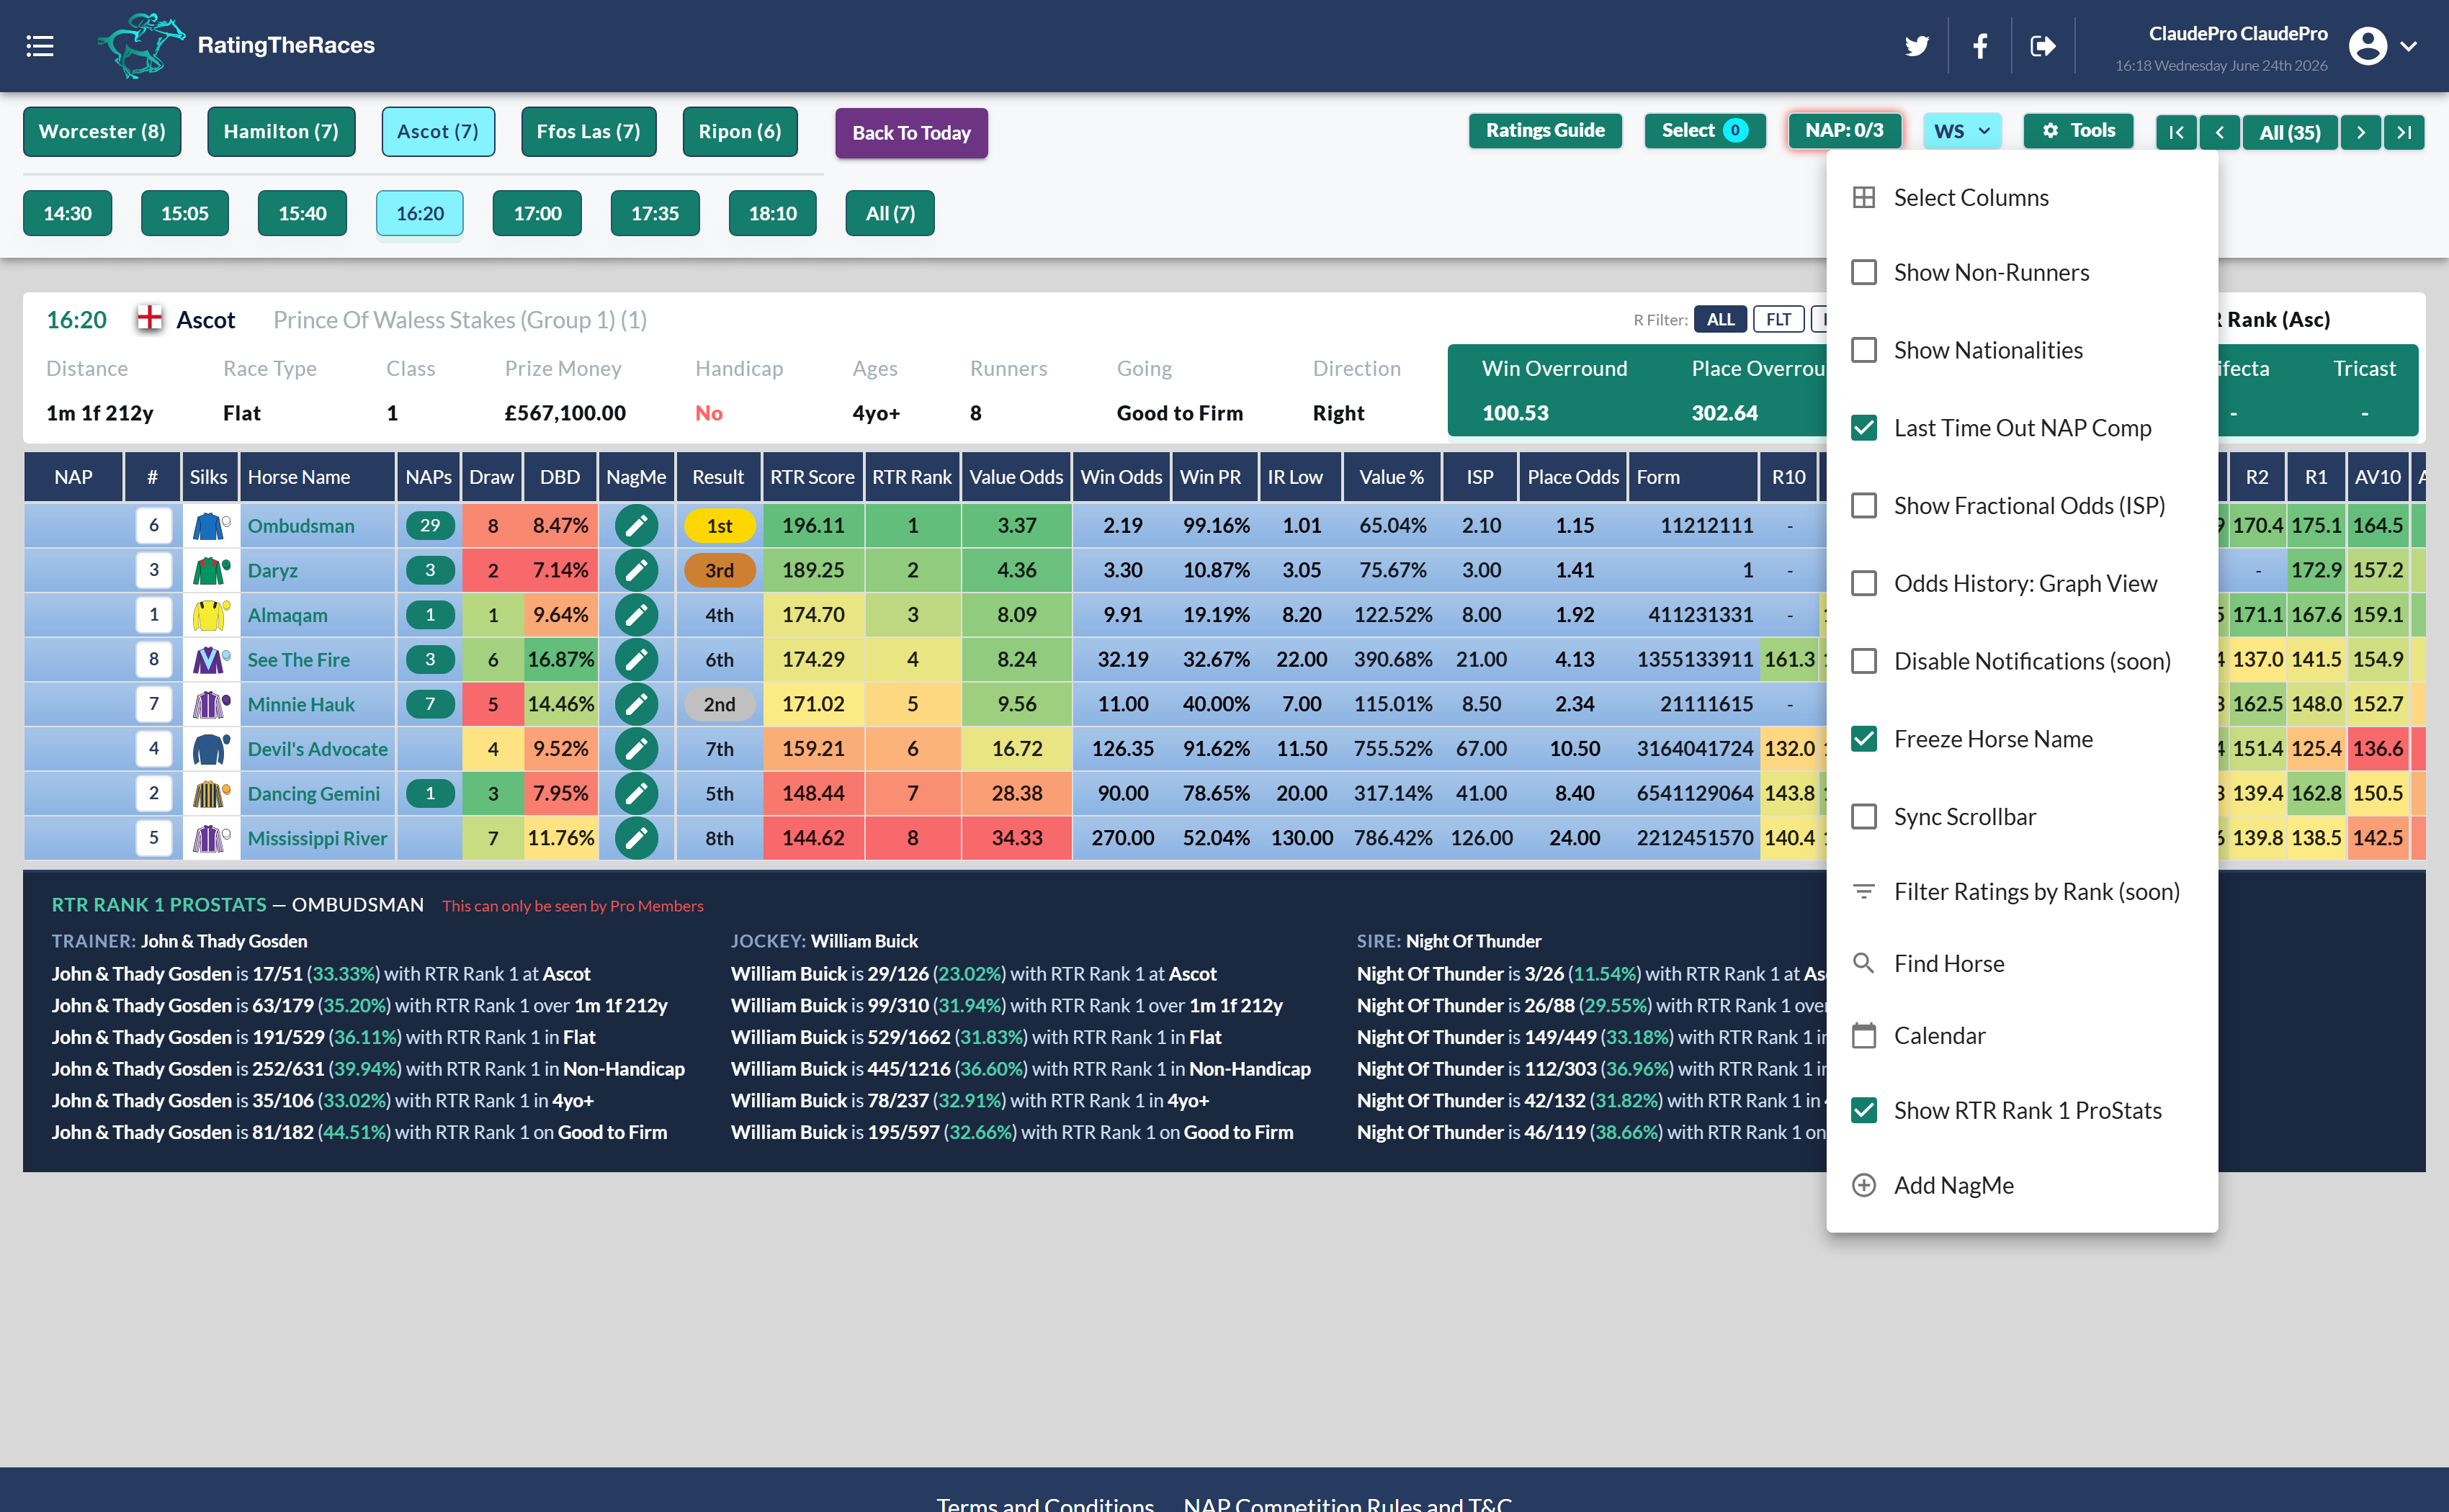Viewport: 2449px width, 1512px height.
Task: Sort by Value Odds column header
Action: pos(1016,477)
